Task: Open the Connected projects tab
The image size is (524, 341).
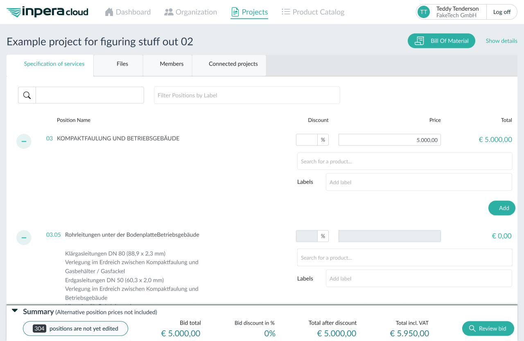Action: (x=233, y=64)
